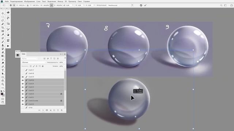The height and width of the screenshot is (131, 234).
Task: Open the Actions panel play icon
Action: [x=8, y=46]
